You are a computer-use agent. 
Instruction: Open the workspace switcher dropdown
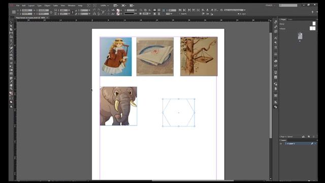(x=270, y=6)
